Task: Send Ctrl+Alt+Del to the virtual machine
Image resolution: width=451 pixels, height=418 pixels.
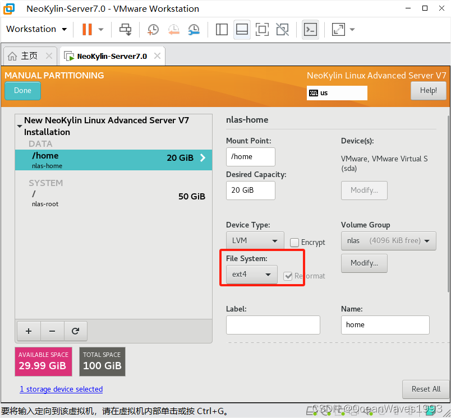Action: click(126, 29)
